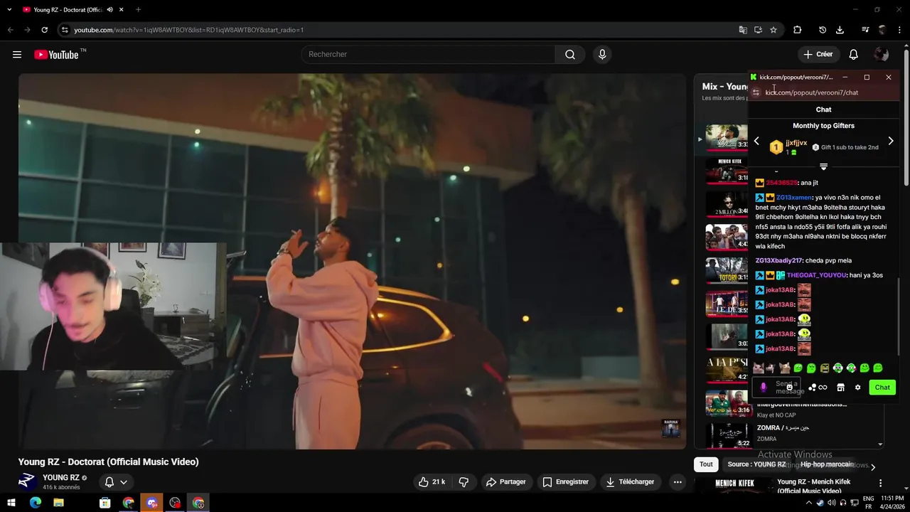The image size is (910, 512).
Task: Open the YouTube guide hamburger menu
Action: [x=17, y=55]
